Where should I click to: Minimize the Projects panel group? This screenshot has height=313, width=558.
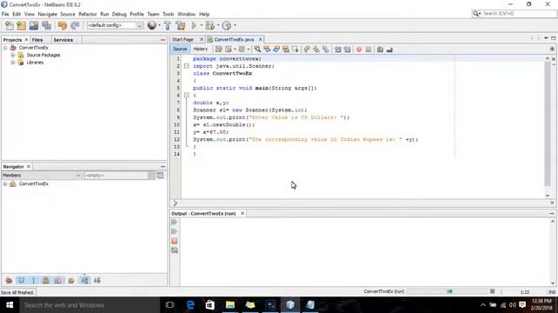point(163,40)
